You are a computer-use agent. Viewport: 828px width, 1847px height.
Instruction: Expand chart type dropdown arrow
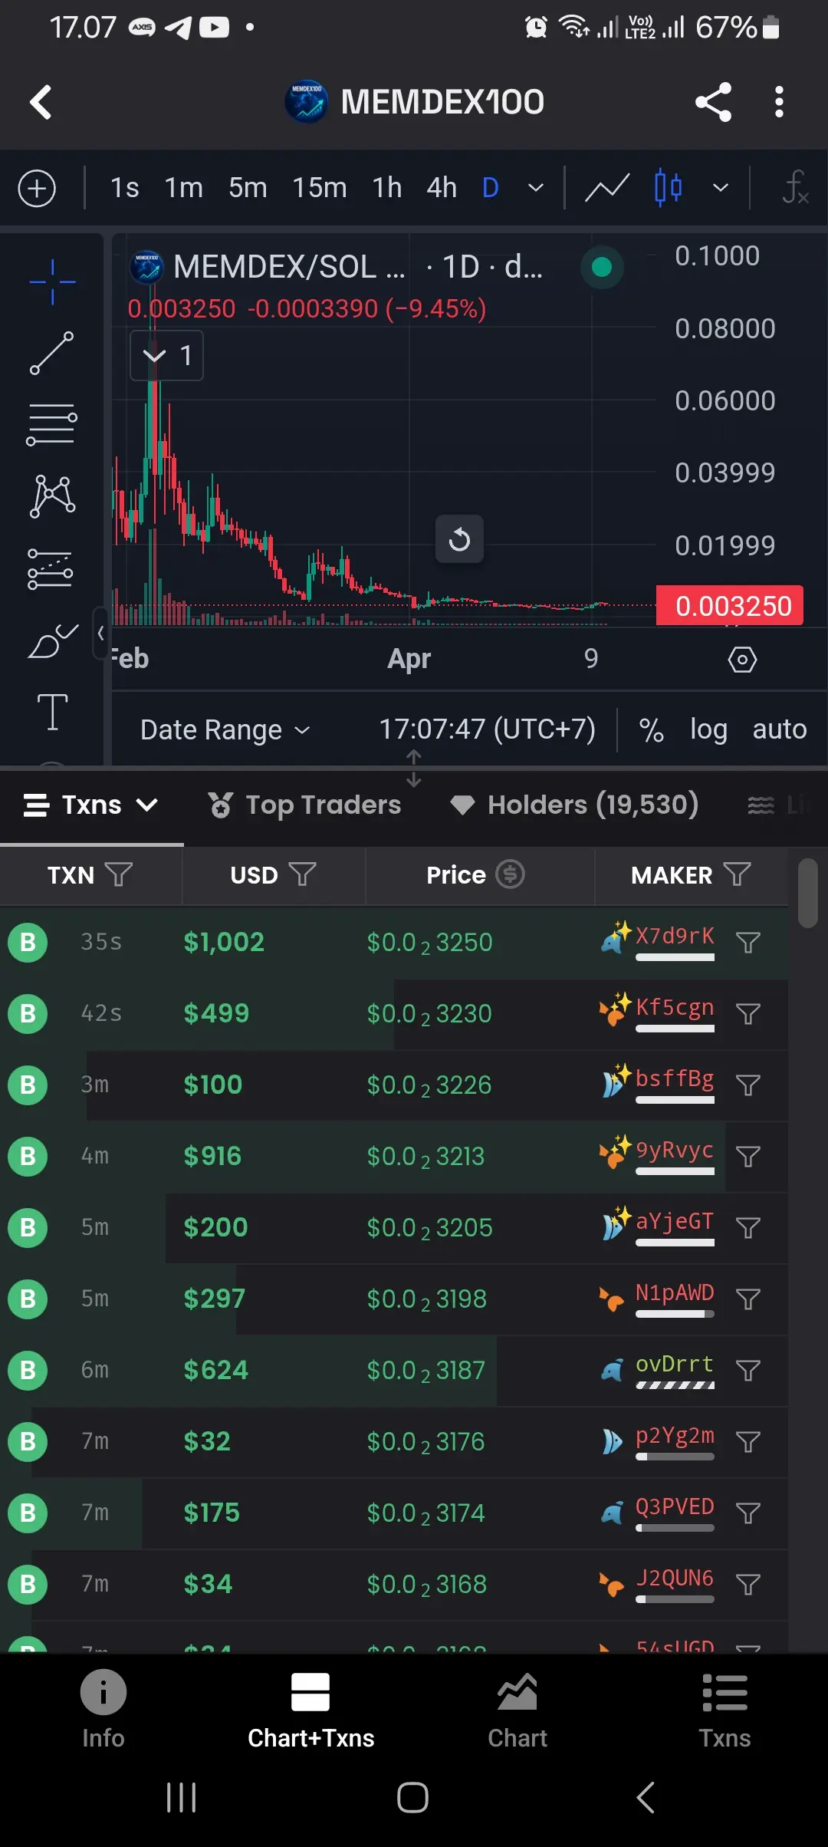coord(721,188)
